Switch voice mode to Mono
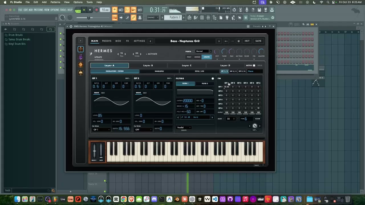 point(197,57)
